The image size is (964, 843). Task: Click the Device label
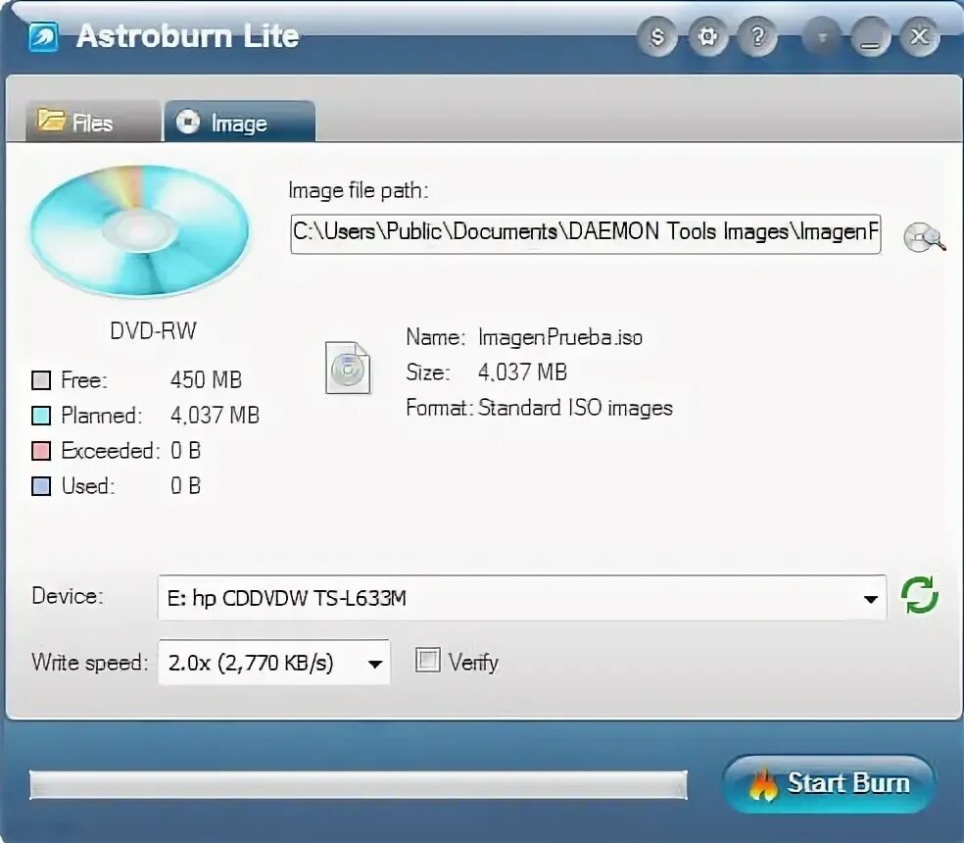[68, 596]
